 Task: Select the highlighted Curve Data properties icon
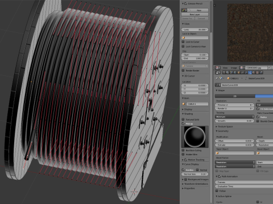tap(250, 73)
